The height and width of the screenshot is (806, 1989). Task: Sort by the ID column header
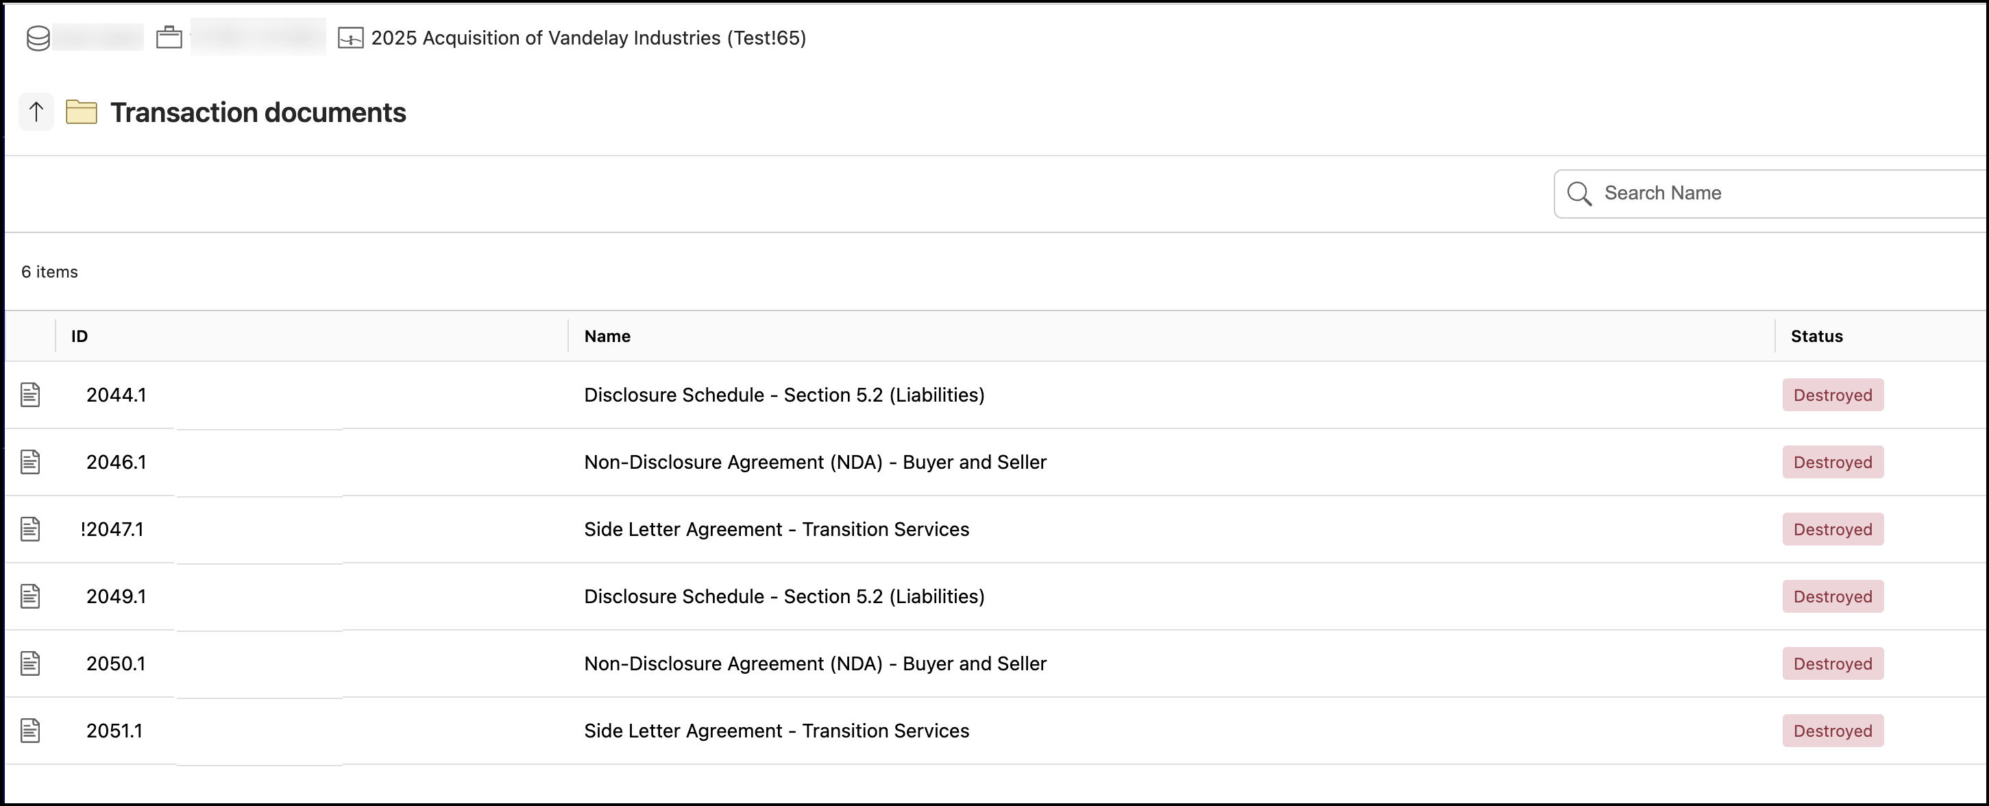[80, 337]
